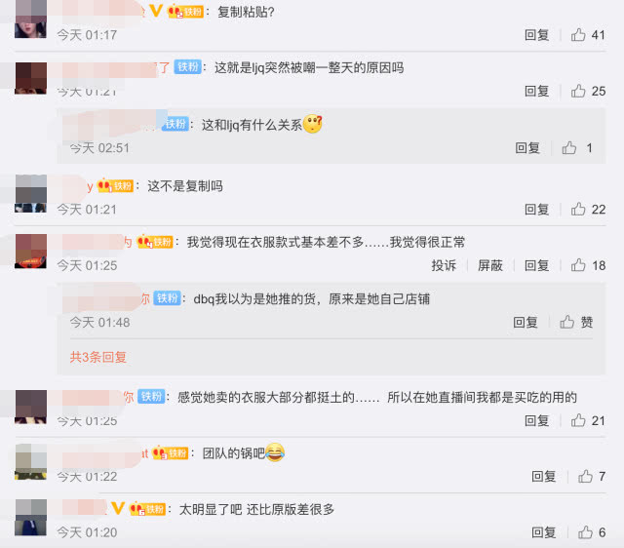Reply to the 02:51 nested comment
Image resolution: width=624 pixels, height=548 pixels.
tap(527, 148)
